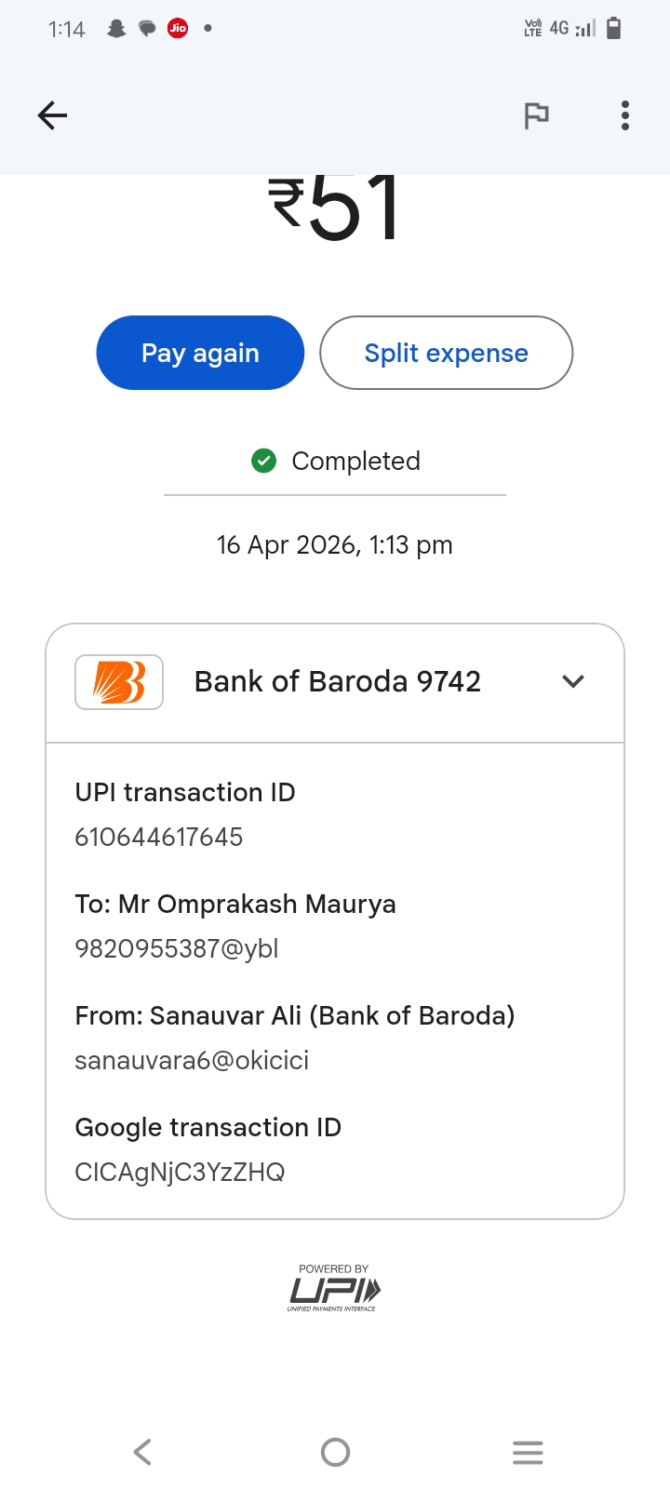670x1489 pixels.
Task: Tap the Bank of Baroda logo
Action: (119, 682)
